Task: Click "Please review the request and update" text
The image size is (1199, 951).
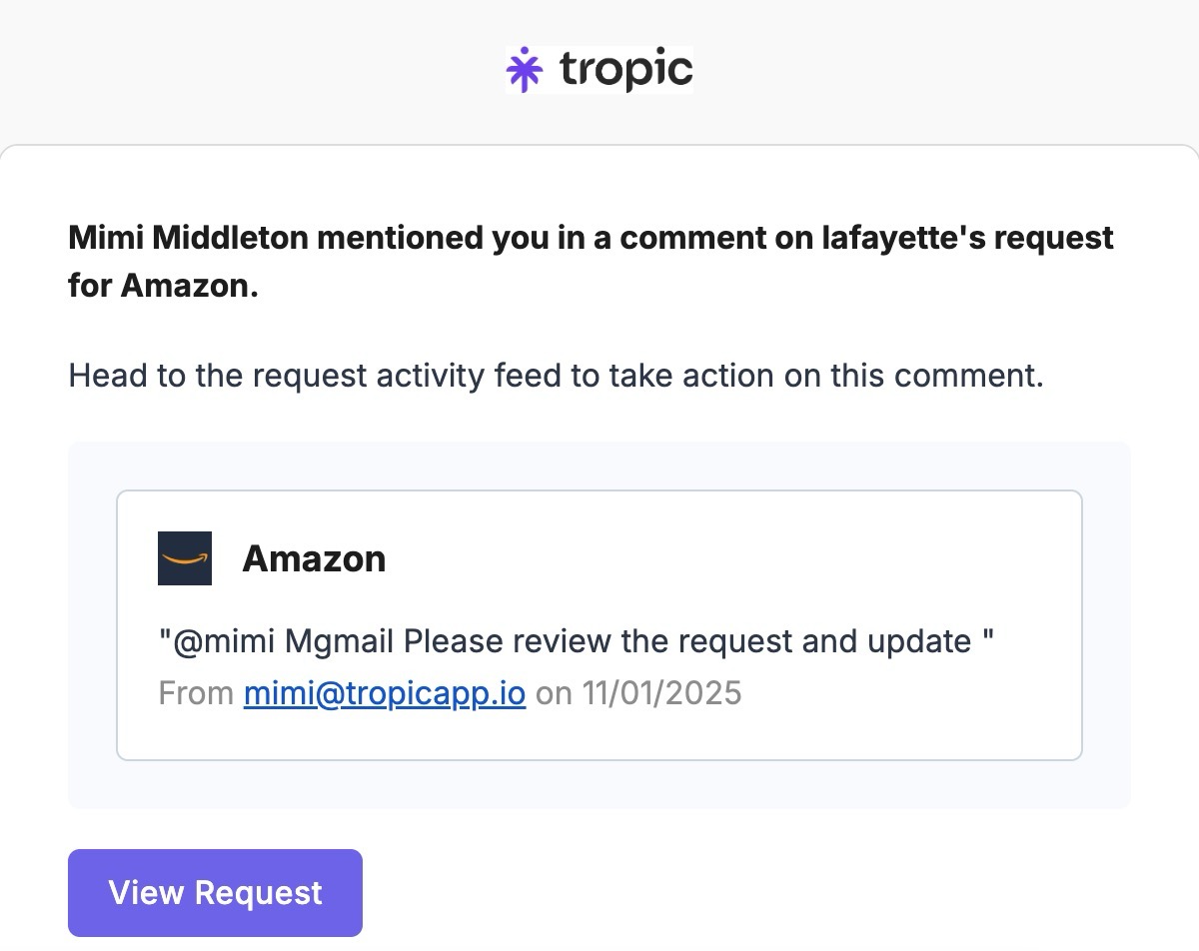Action: (687, 640)
